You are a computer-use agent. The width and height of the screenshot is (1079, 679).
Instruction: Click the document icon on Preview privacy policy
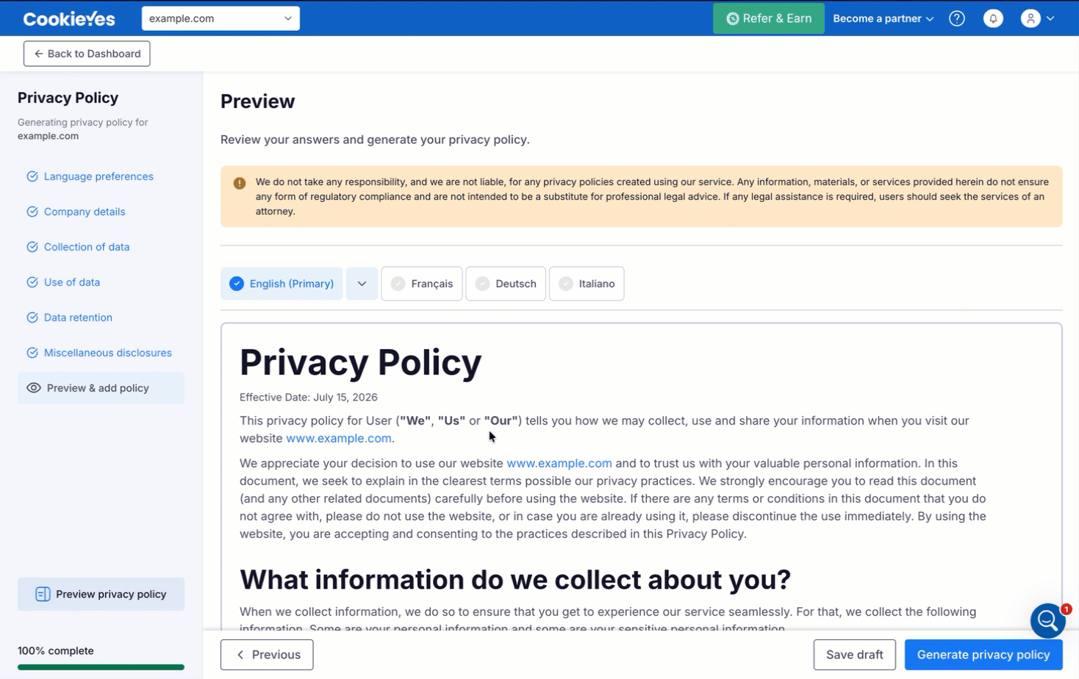coord(43,594)
